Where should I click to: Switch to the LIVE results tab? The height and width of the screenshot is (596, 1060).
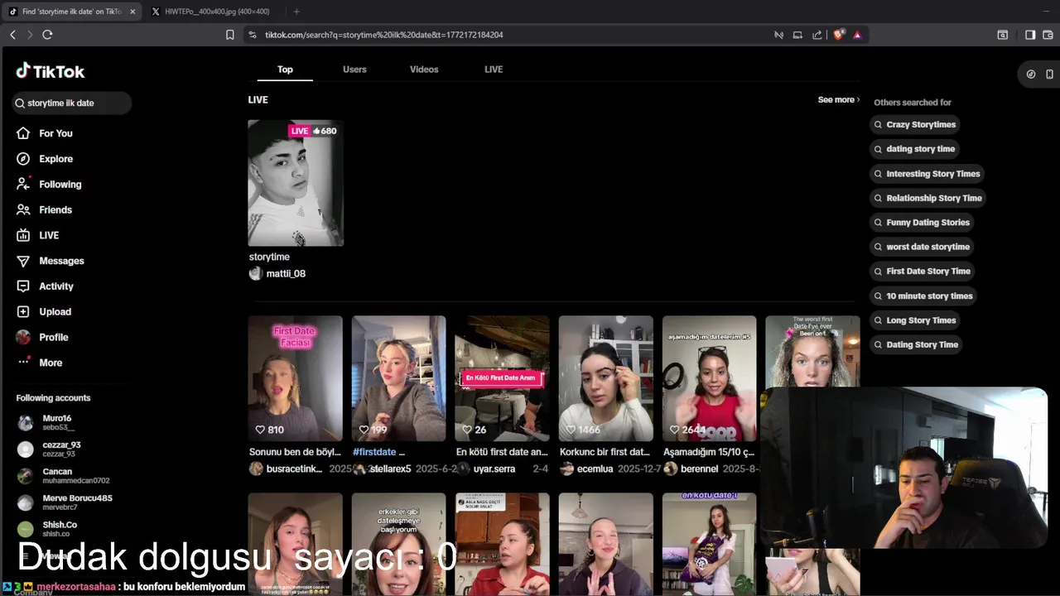click(x=494, y=70)
